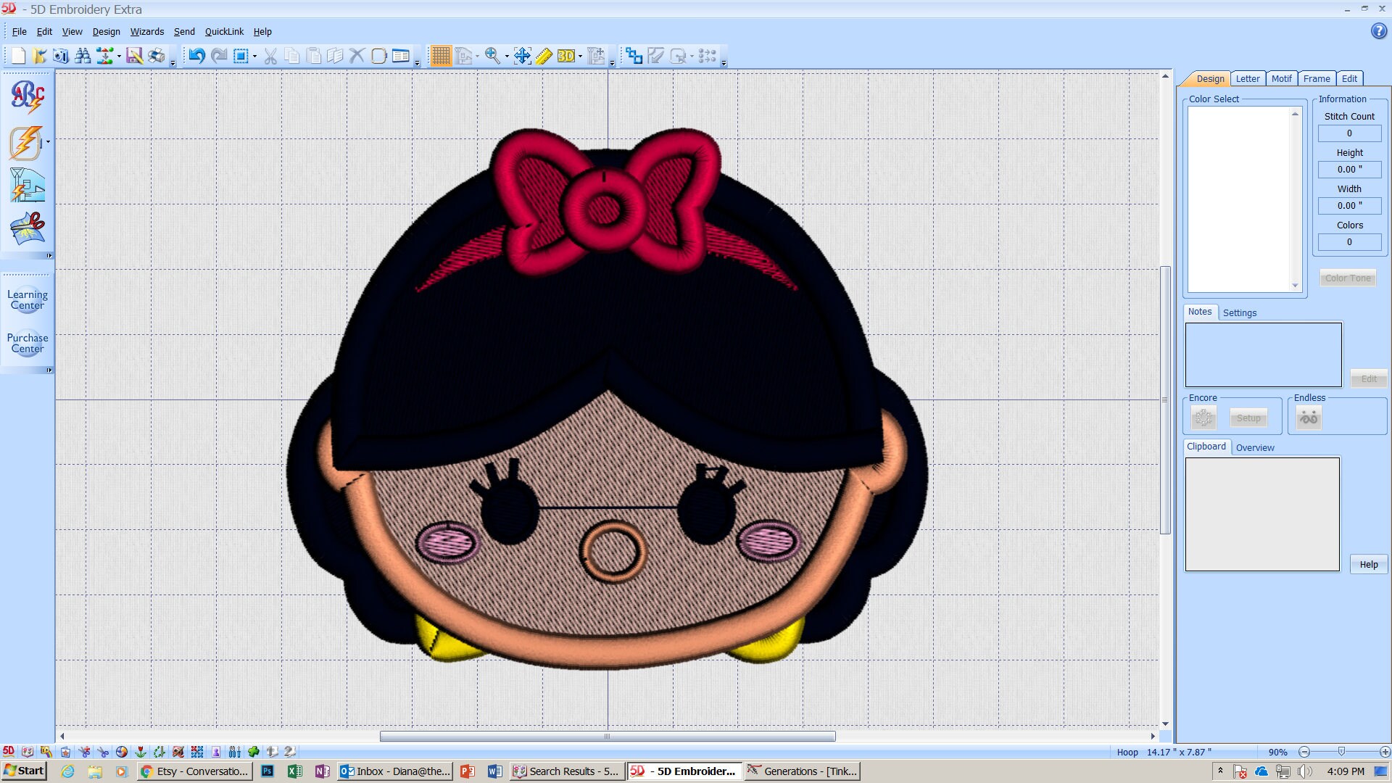Expand the 3D view dropdown arrow
The image size is (1392, 783).
coord(580,57)
